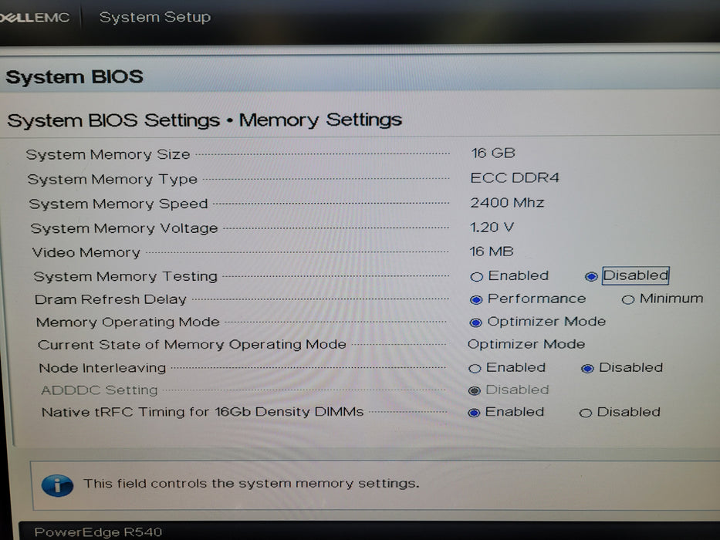Click the Video Memory 16 MB value
The width and height of the screenshot is (720, 540).
tap(492, 251)
